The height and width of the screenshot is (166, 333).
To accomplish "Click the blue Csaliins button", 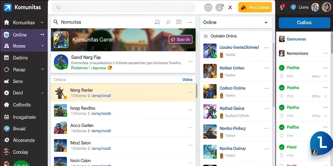I will [304, 23].
